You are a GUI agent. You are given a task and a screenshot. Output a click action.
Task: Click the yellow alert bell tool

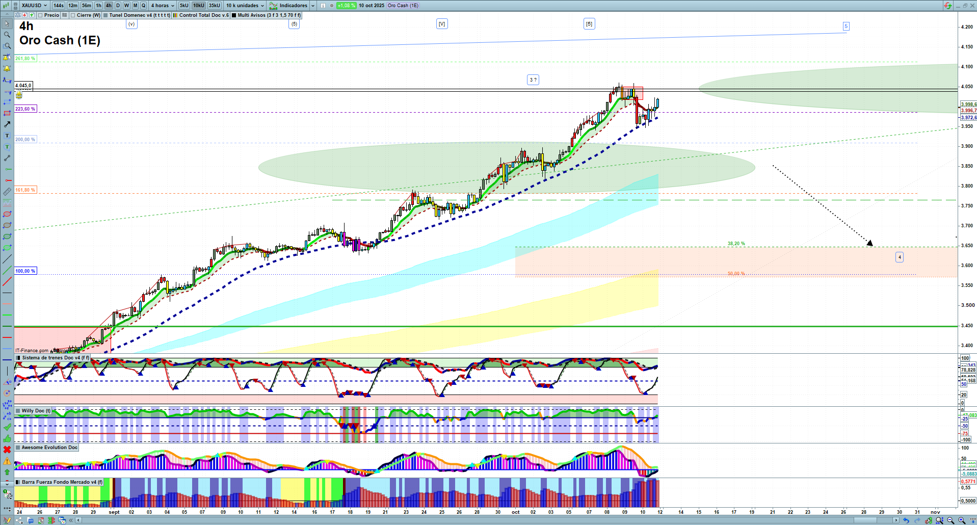tap(7, 68)
